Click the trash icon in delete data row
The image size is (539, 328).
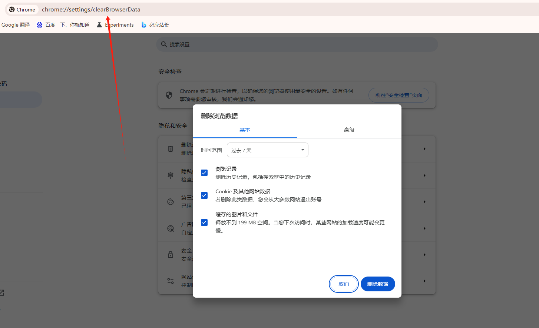[x=171, y=149]
